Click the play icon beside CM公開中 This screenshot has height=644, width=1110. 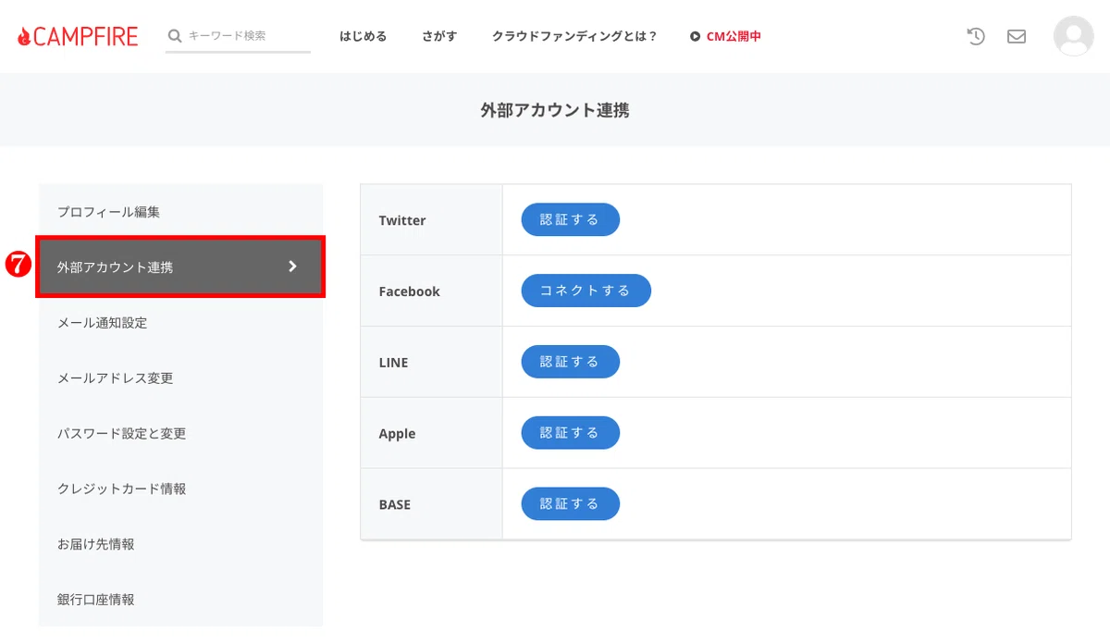tap(696, 36)
